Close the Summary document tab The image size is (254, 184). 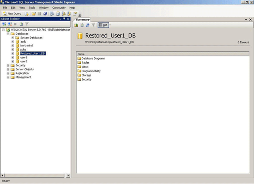pyautogui.click(x=250, y=19)
